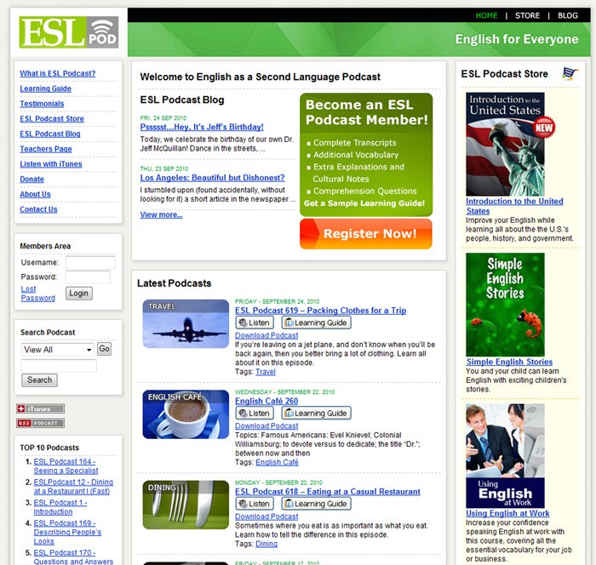This screenshot has height=565, width=596.
Task: Listen to English Café 260
Action: click(255, 413)
